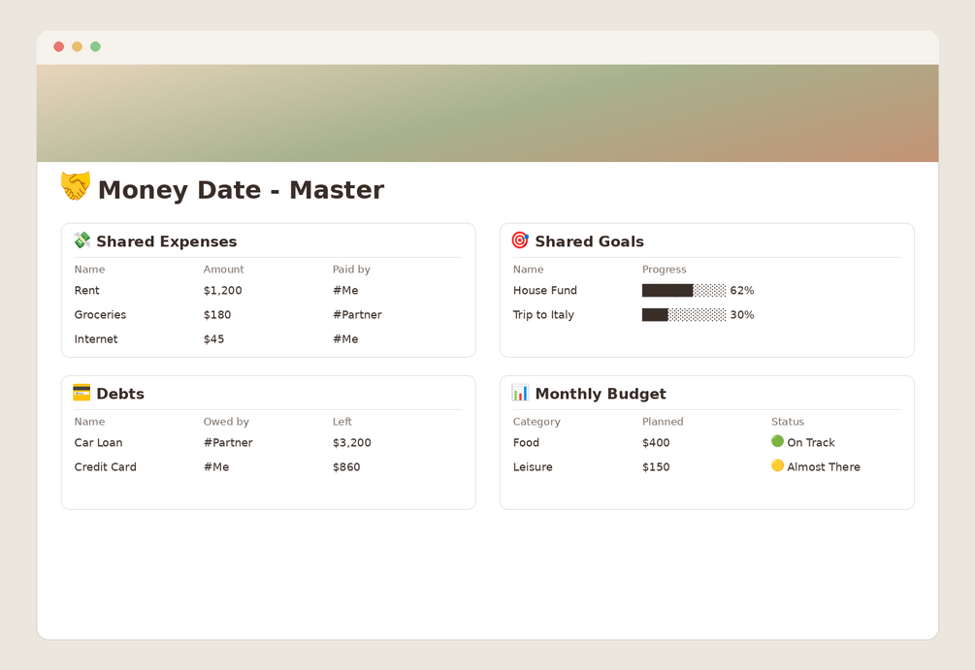This screenshot has height=670, width=975.
Task: Click #Me tag in Credit Card row
Action: [x=216, y=466]
